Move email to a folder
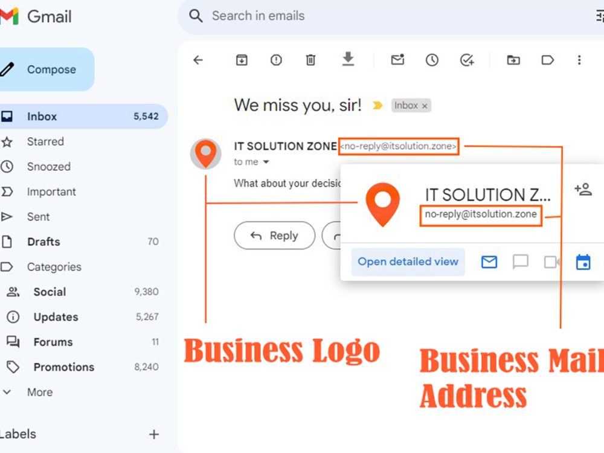Viewport: 604px width, 453px height. [513, 60]
